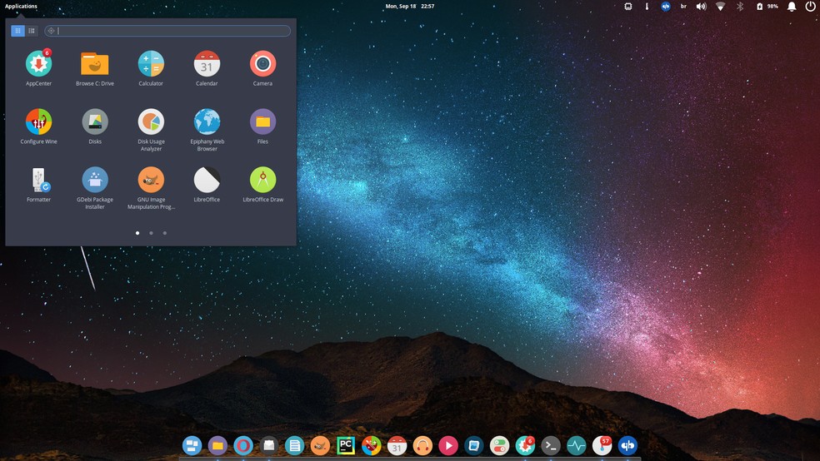Open the power session menu

point(810,7)
